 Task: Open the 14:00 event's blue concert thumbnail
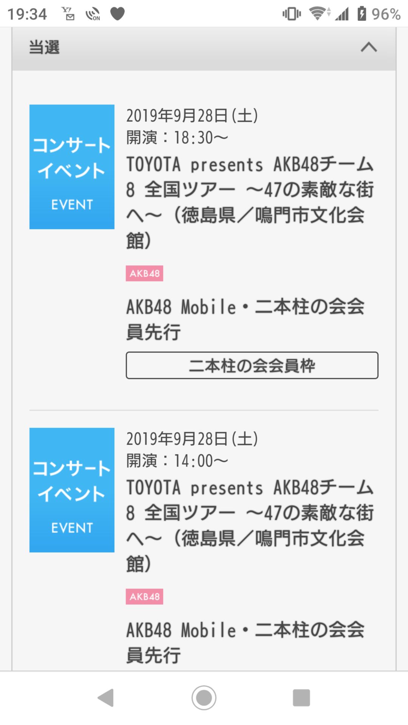(x=72, y=490)
